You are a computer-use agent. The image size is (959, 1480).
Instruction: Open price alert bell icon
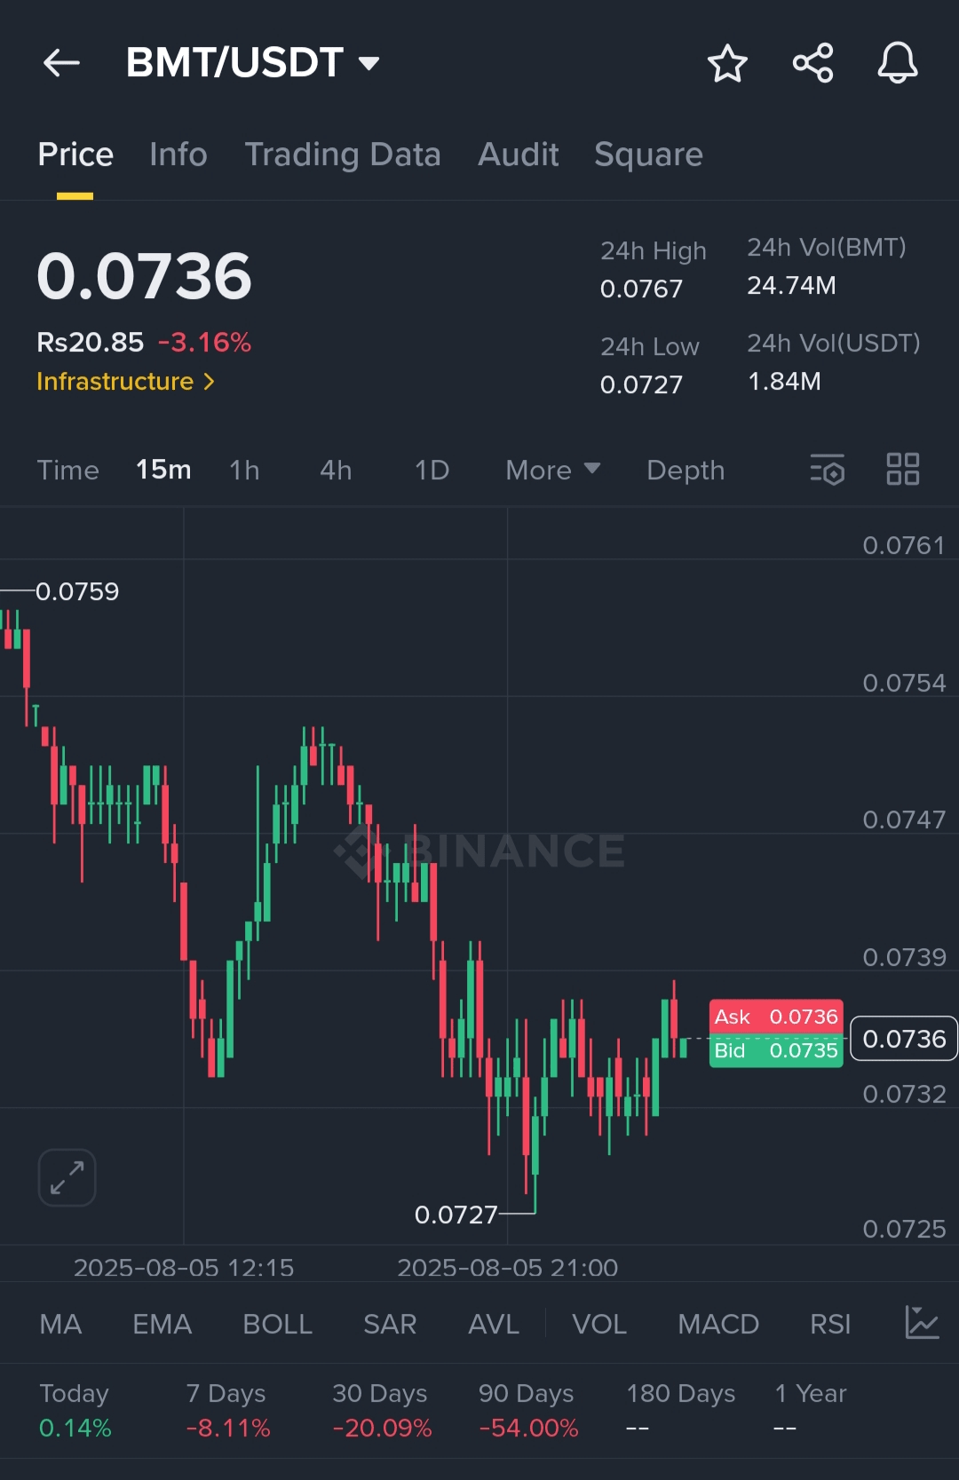point(898,63)
